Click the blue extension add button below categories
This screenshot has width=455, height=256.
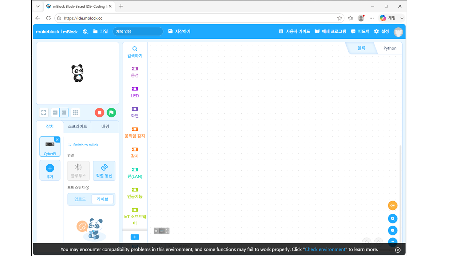click(x=135, y=237)
